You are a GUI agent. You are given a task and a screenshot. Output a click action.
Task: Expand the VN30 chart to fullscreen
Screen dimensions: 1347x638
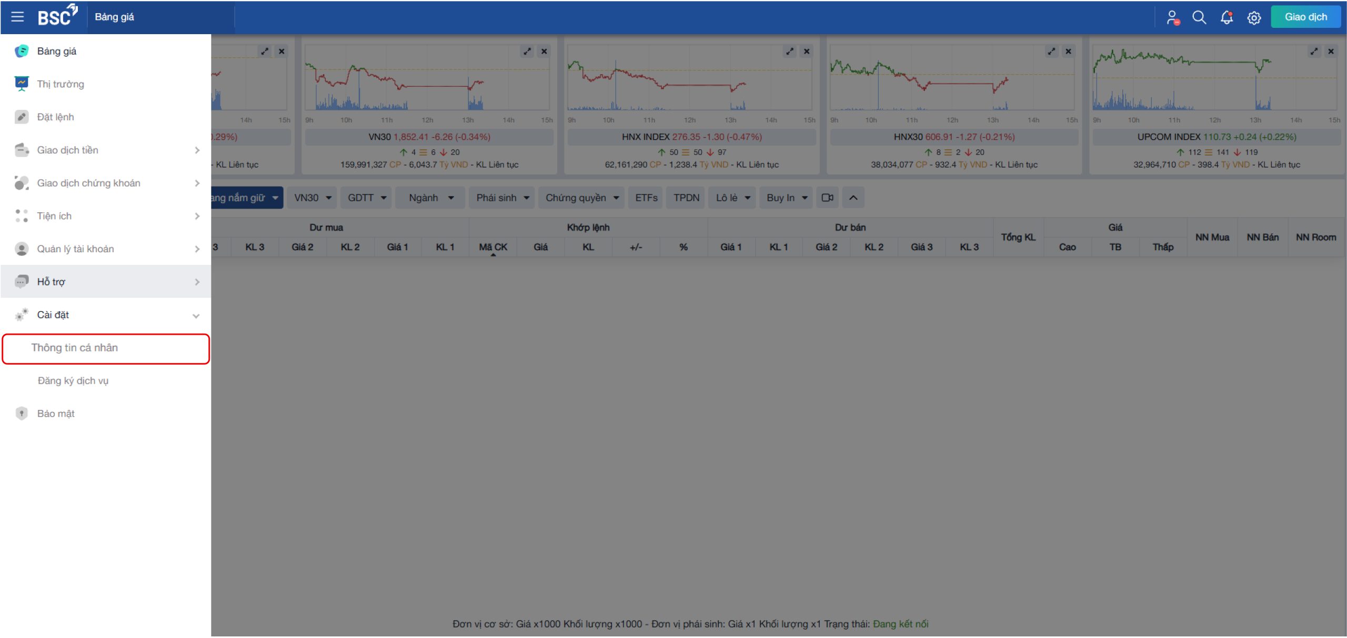click(527, 51)
